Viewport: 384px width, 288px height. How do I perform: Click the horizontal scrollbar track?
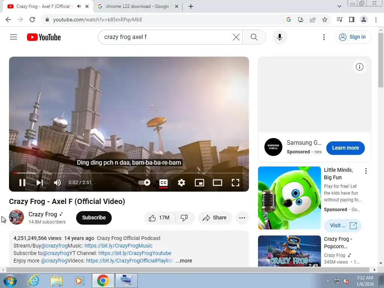187,270
